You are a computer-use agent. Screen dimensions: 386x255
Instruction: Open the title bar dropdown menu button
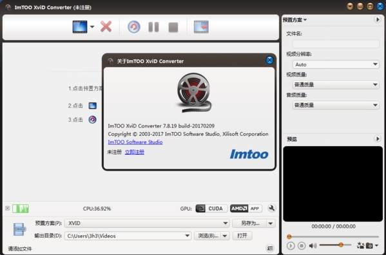tap(350, 6)
